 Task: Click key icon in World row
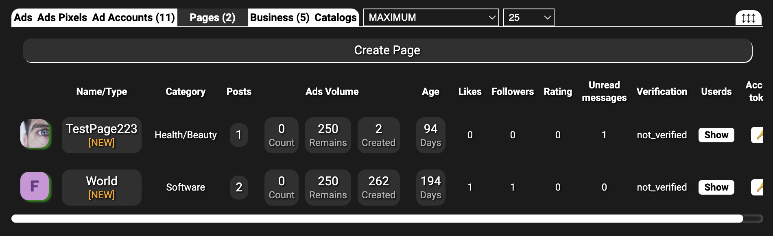point(758,187)
